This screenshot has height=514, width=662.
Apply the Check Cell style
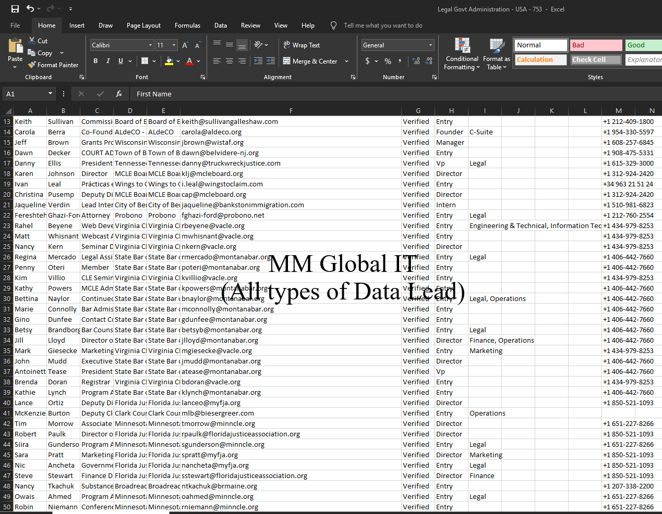click(x=596, y=60)
